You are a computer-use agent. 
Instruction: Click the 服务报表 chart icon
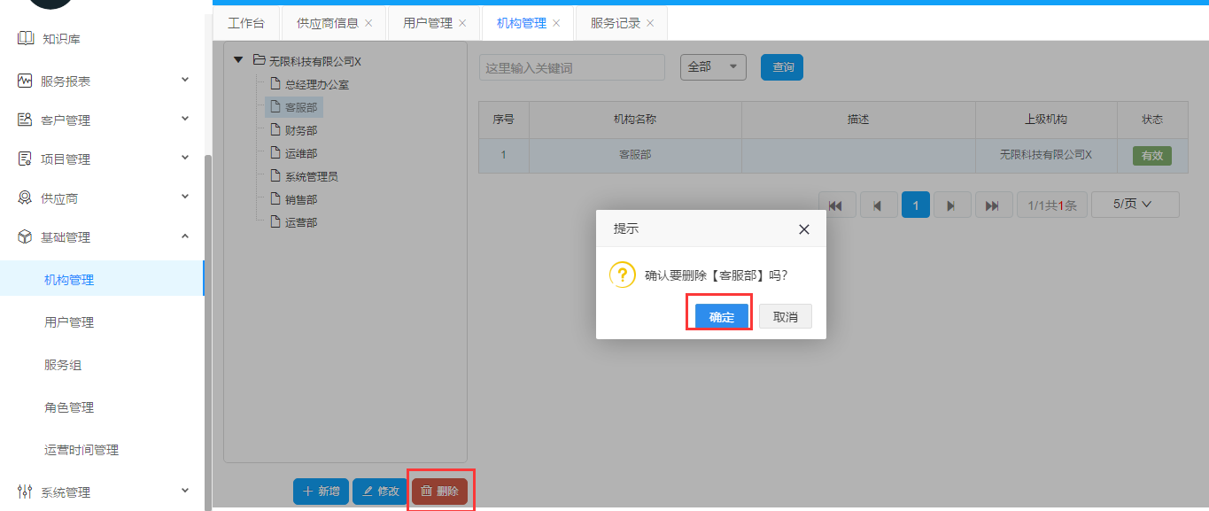pos(25,81)
